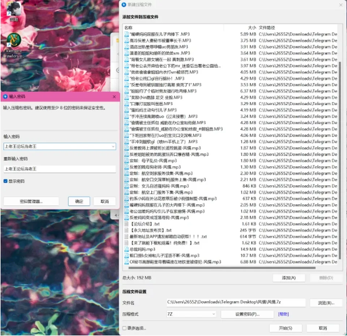Viewport: 347px width, 336px height.
Task: Click the MP3 icon on the 10.7 MB row
Action: point(127,255)
